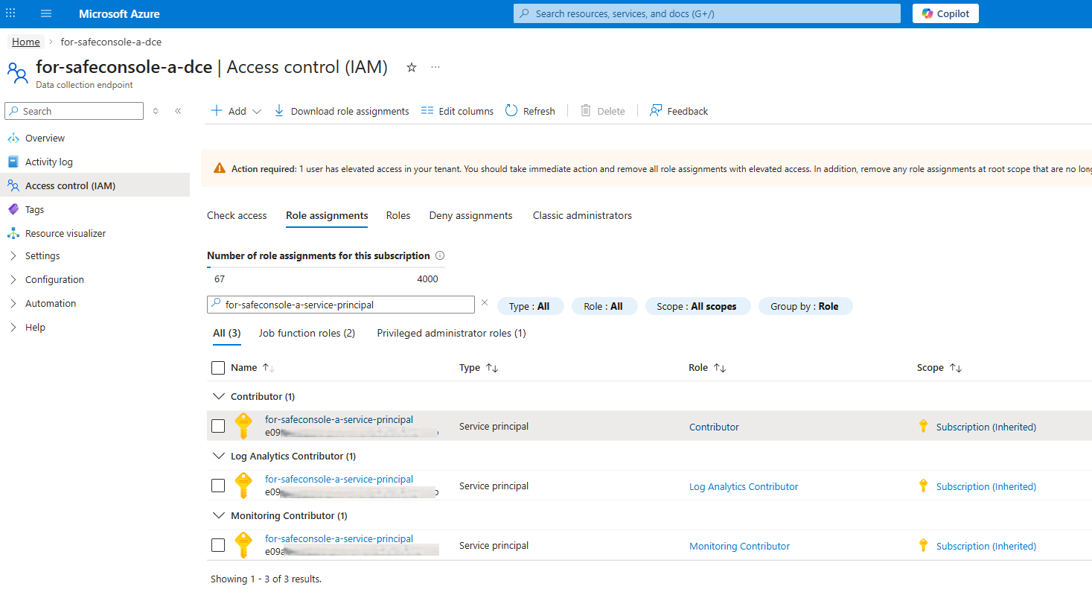Favorite this resource with the star icon
Viewport: 1092px width, 598px height.
(x=412, y=67)
